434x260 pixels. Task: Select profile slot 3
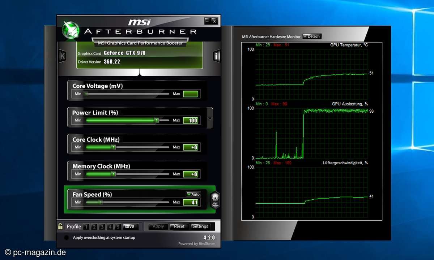pos(102,227)
